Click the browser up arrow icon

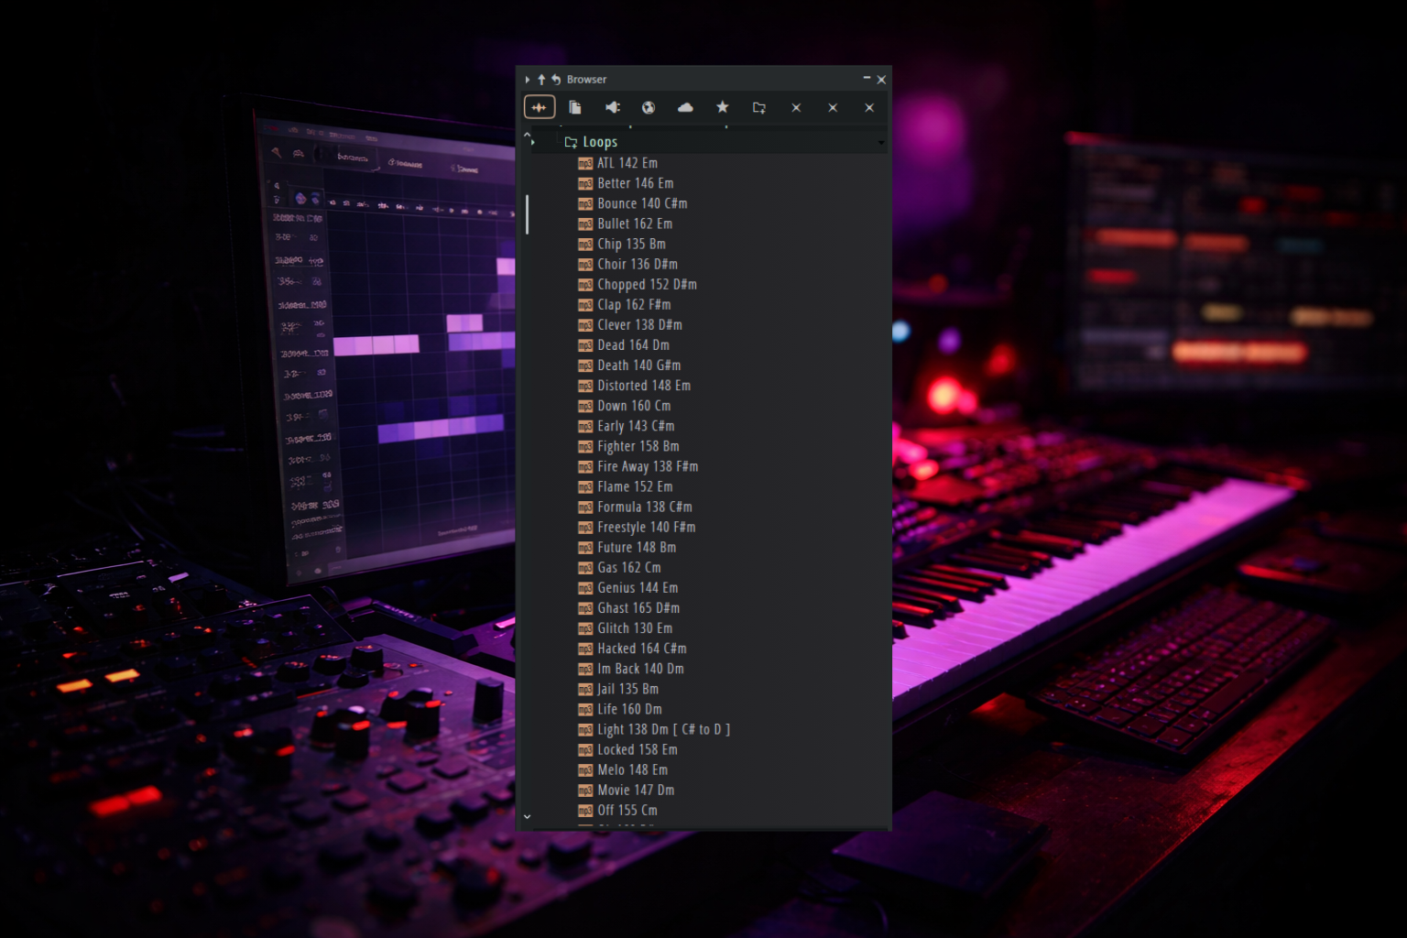click(x=541, y=80)
